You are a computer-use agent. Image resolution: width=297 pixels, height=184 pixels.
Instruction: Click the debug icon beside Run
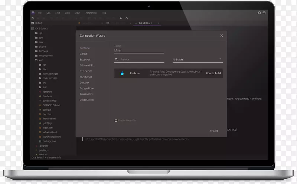(x=126, y=18)
